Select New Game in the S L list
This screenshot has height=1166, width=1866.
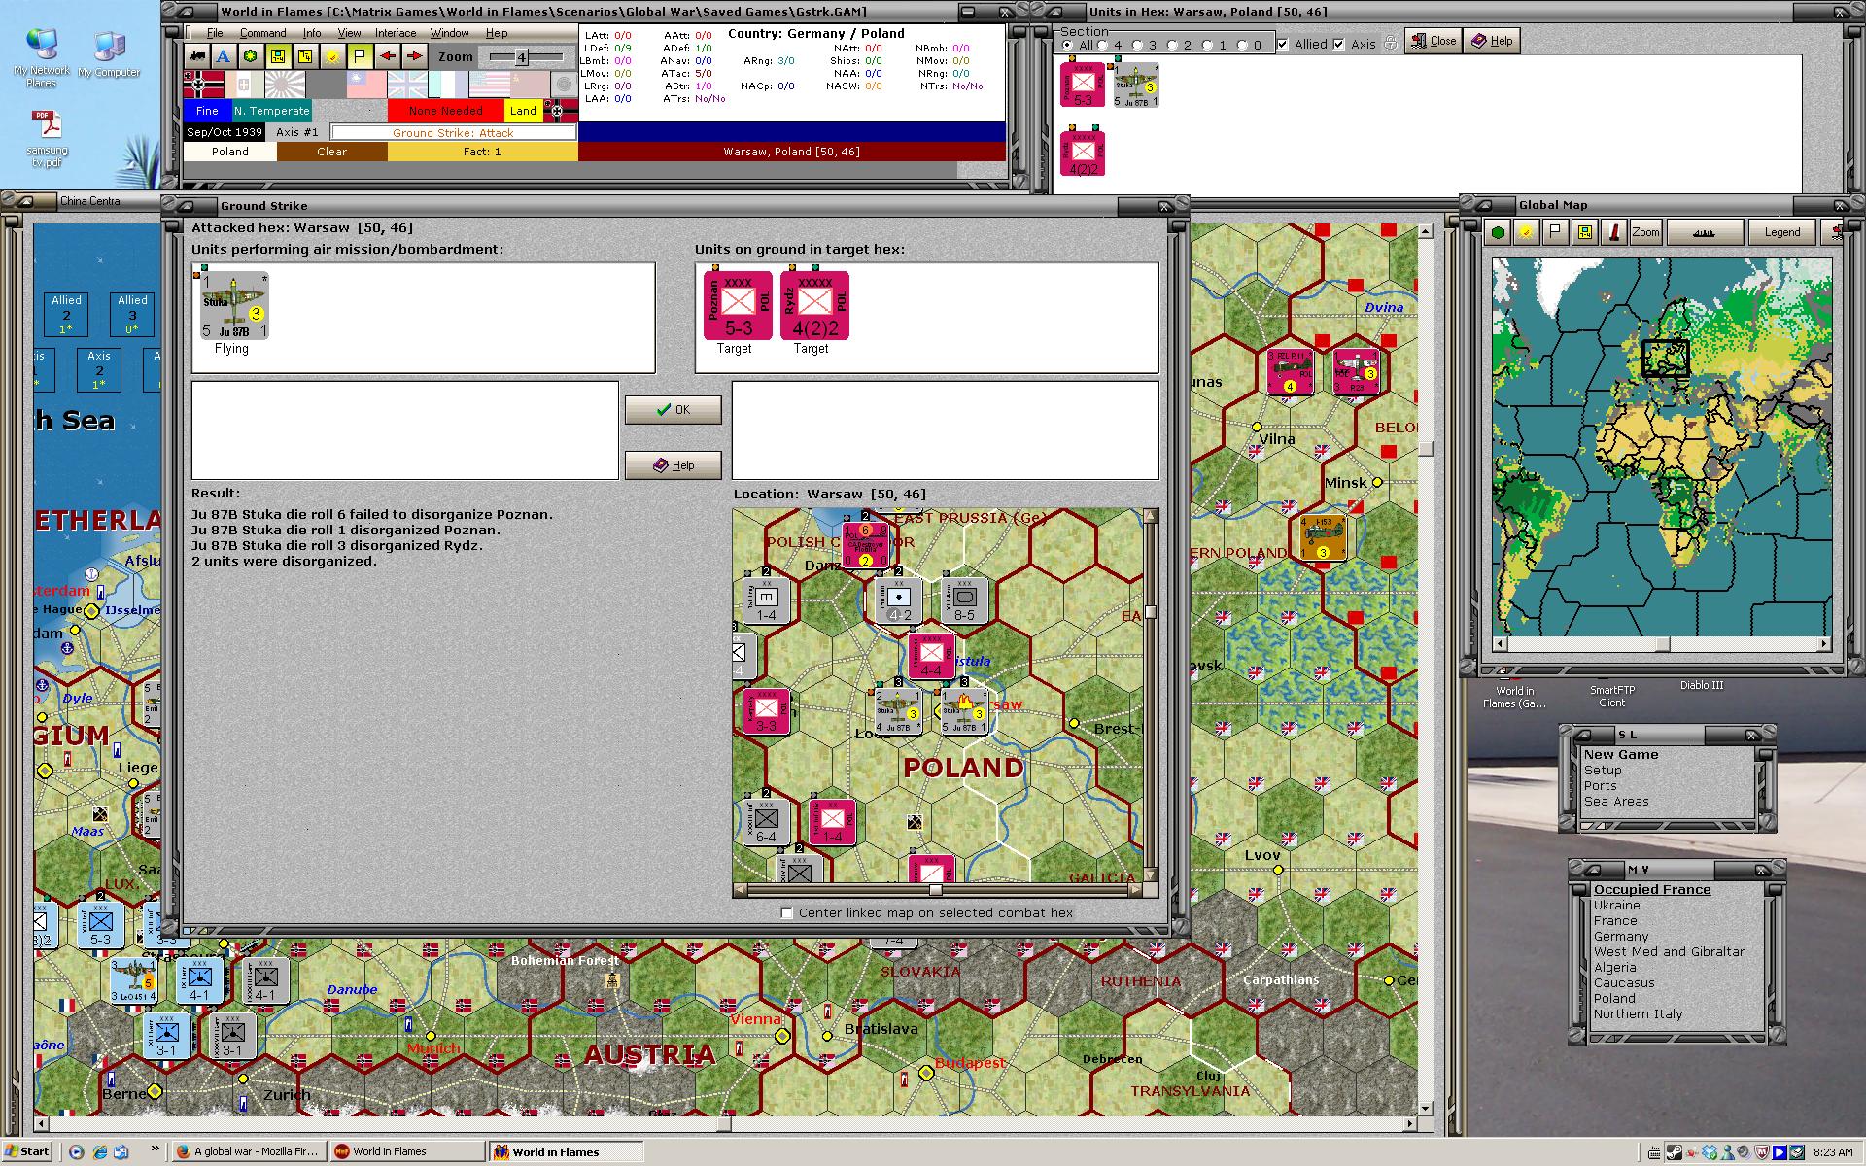(x=1621, y=754)
